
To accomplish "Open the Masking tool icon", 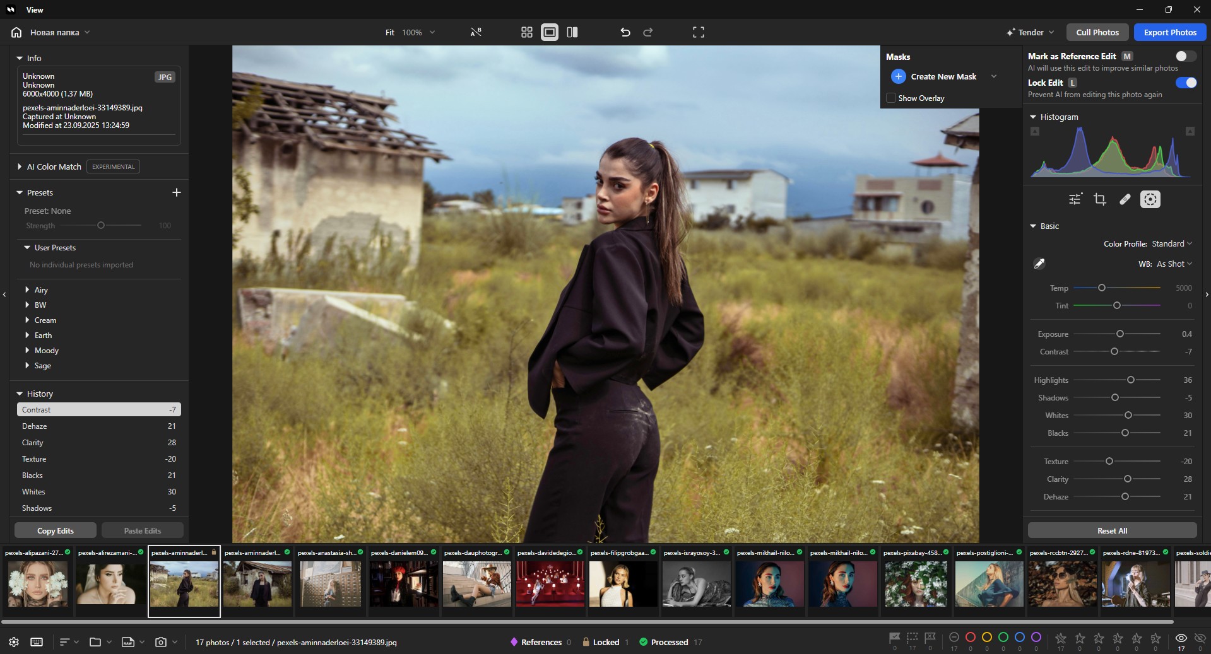I will [x=1150, y=199].
